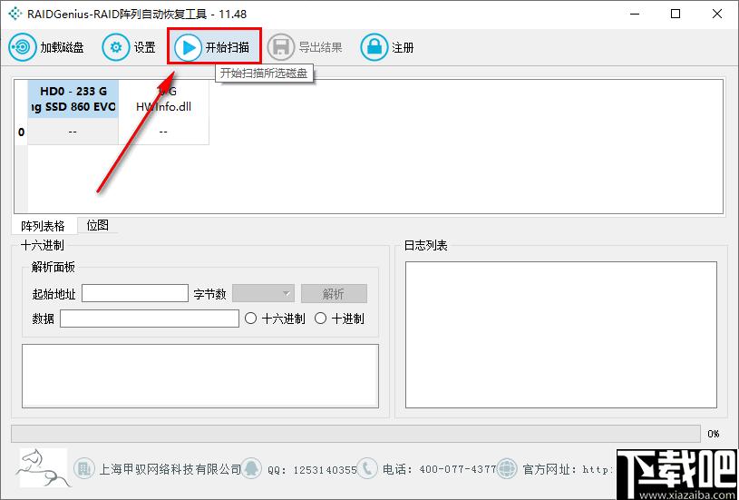Click the telephone icon
The image size is (739, 500).
click(x=366, y=468)
